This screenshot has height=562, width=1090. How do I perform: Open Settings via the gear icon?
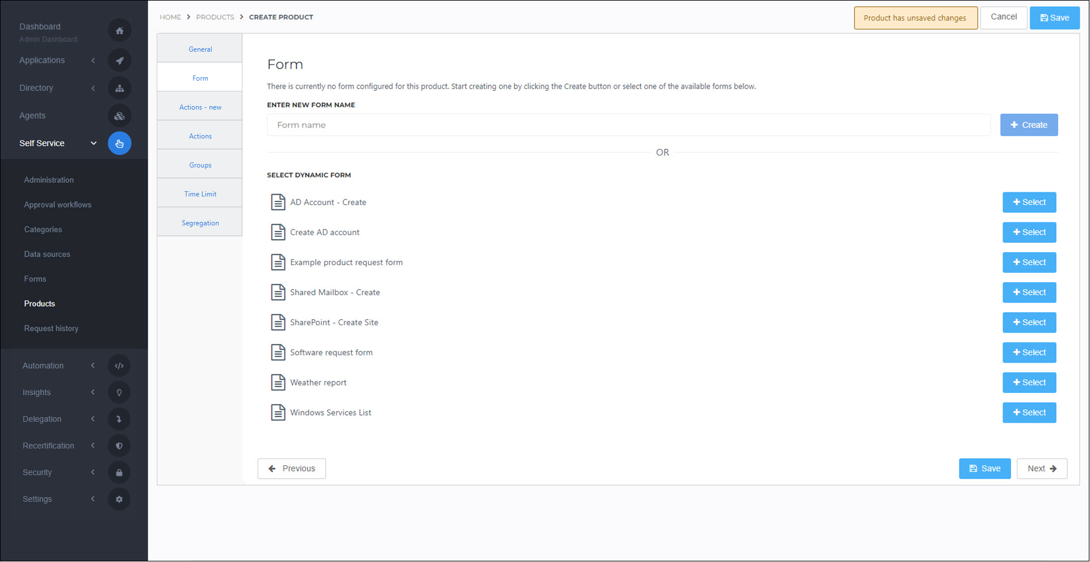click(x=119, y=499)
